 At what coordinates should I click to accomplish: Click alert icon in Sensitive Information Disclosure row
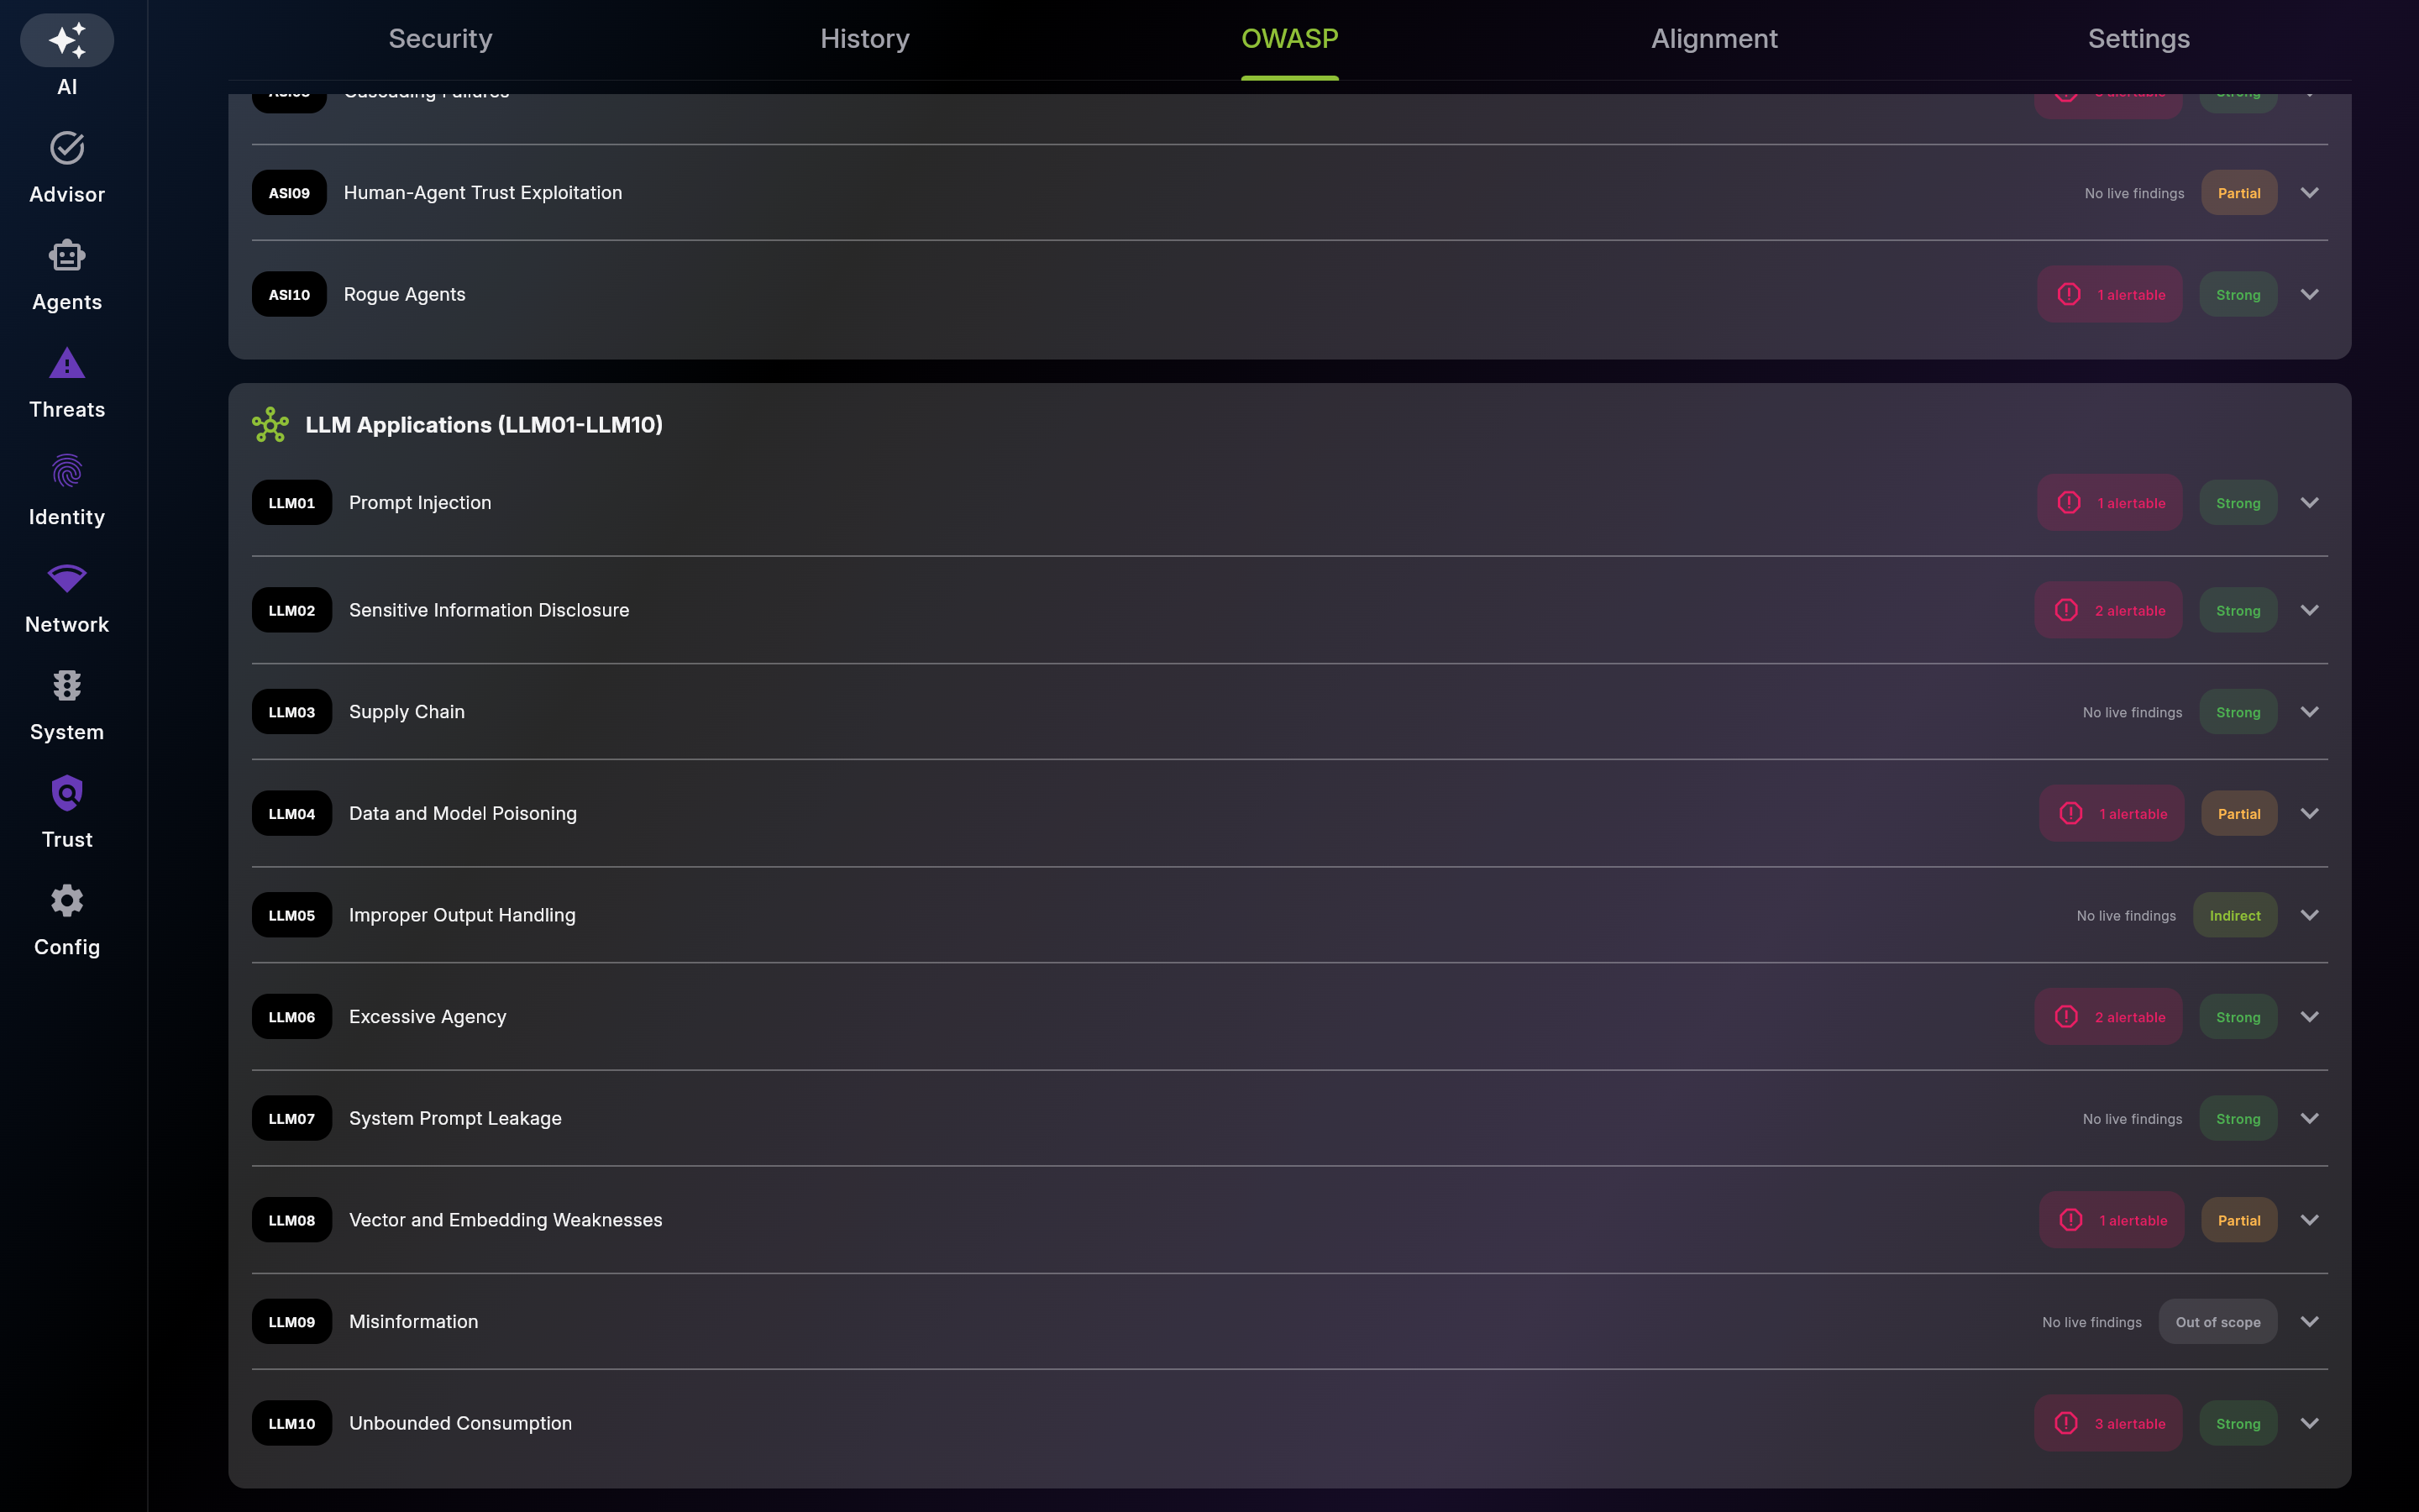(x=2066, y=610)
